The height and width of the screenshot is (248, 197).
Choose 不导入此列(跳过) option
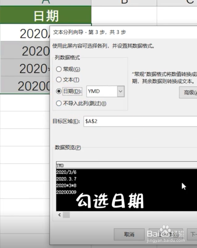click(x=59, y=104)
